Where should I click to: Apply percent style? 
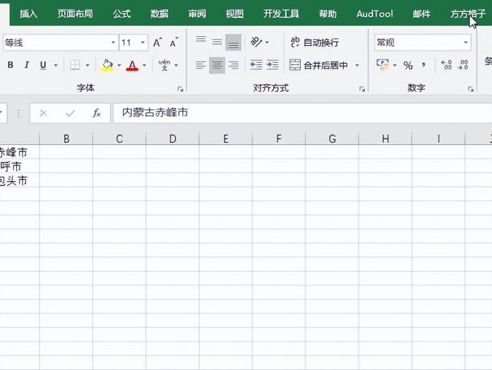(x=408, y=66)
